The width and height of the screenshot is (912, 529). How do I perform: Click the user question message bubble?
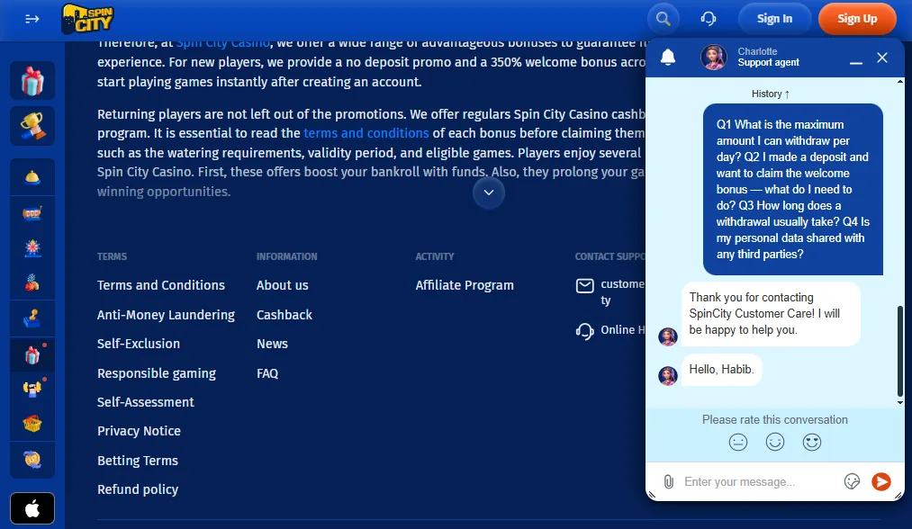point(793,189)
